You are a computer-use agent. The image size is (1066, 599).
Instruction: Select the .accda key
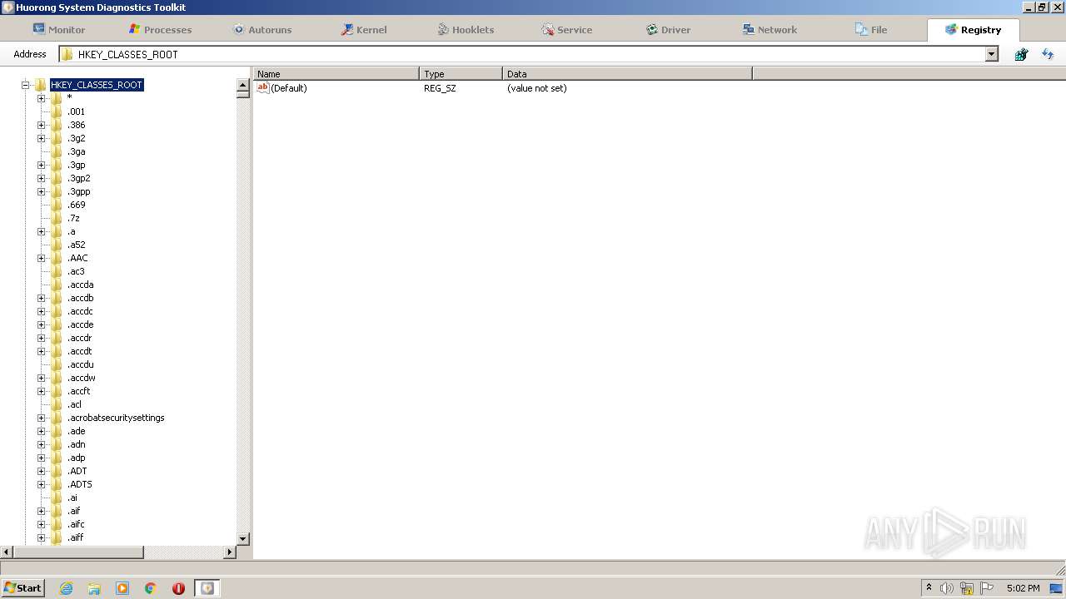pos(80,285)
